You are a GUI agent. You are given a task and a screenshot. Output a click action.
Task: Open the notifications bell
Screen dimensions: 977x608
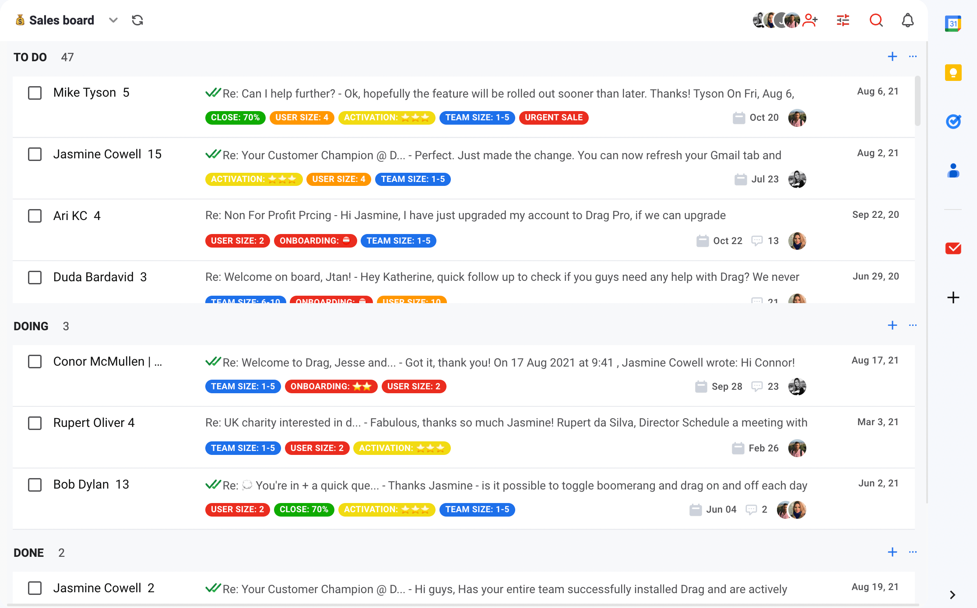pos(908,20)
